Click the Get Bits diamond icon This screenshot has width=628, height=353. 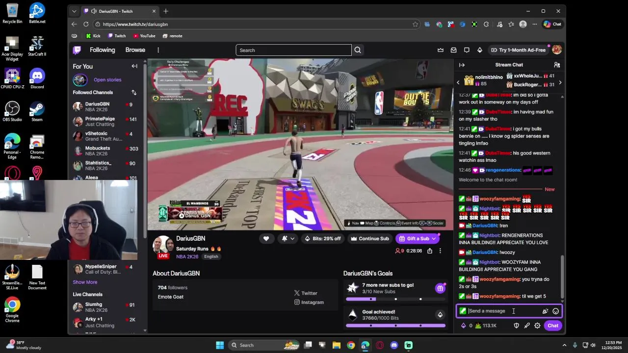(480, 50)
